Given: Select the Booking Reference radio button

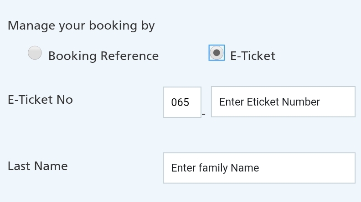Looking at the screenshot, I should click(x=35, y=53).
